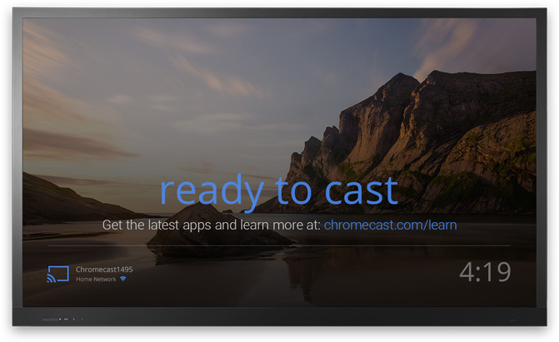The image size is (559, 342).
Task: Click the horizontal divider line
Action: 279,245
